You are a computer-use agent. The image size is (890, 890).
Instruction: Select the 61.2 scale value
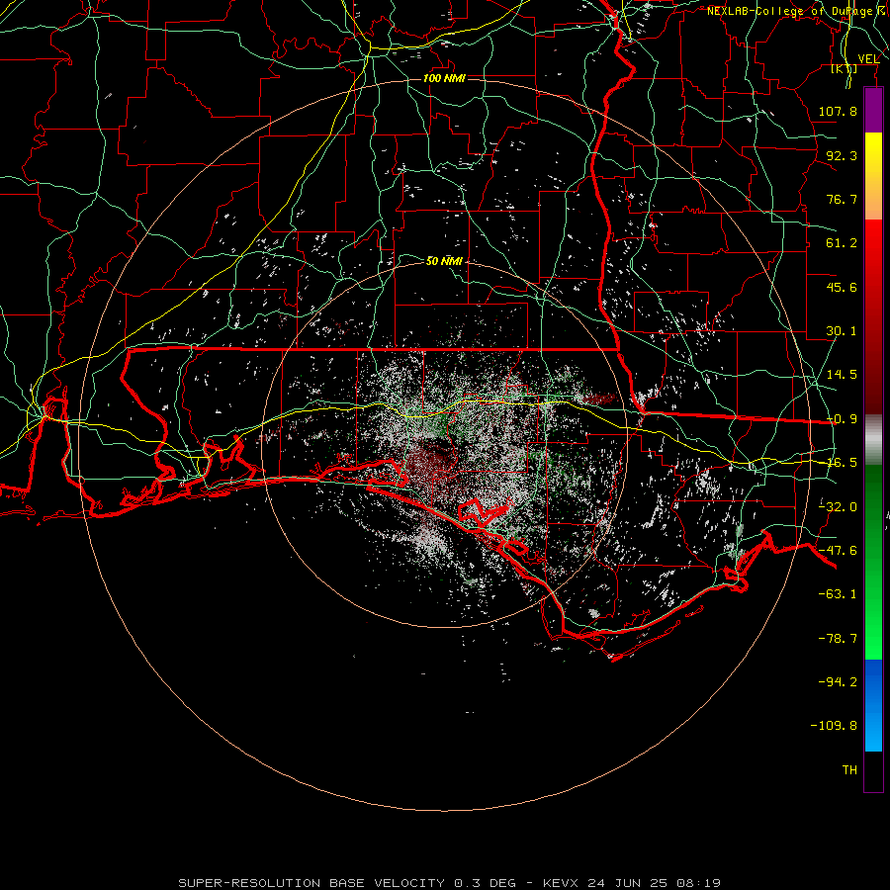click(842, 243)
